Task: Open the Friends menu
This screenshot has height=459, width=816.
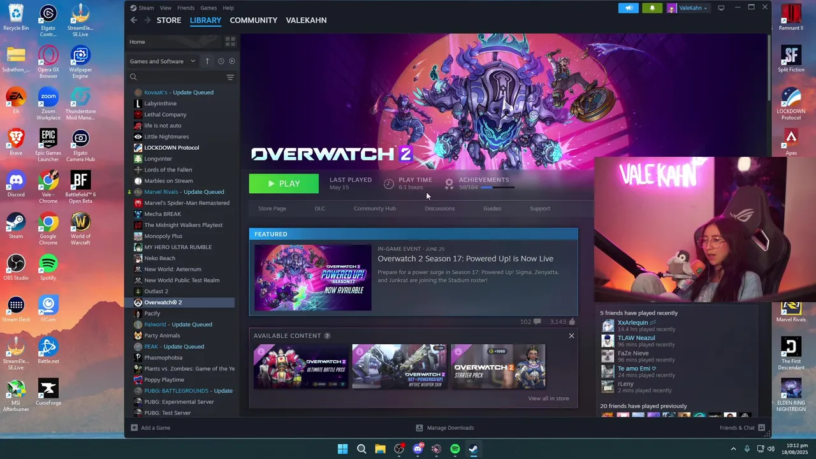Action: coord(186,8)
